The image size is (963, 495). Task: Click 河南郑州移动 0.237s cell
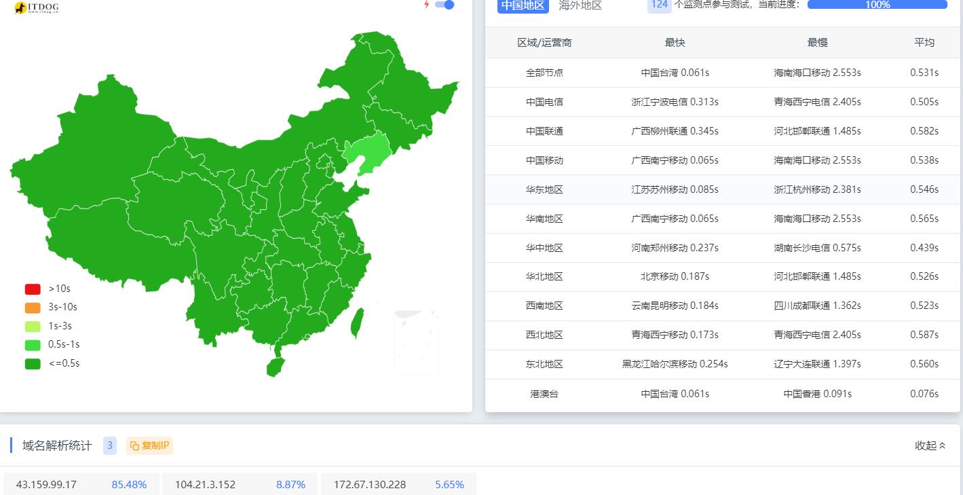click(675, 248)
